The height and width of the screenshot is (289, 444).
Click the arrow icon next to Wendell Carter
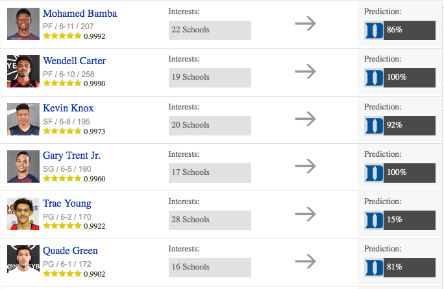tap(305, 71)
